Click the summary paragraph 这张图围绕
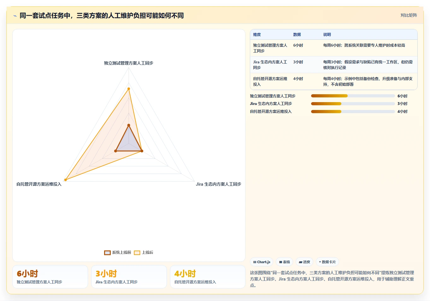Screen dimensions: 430x301 (332, 279)
